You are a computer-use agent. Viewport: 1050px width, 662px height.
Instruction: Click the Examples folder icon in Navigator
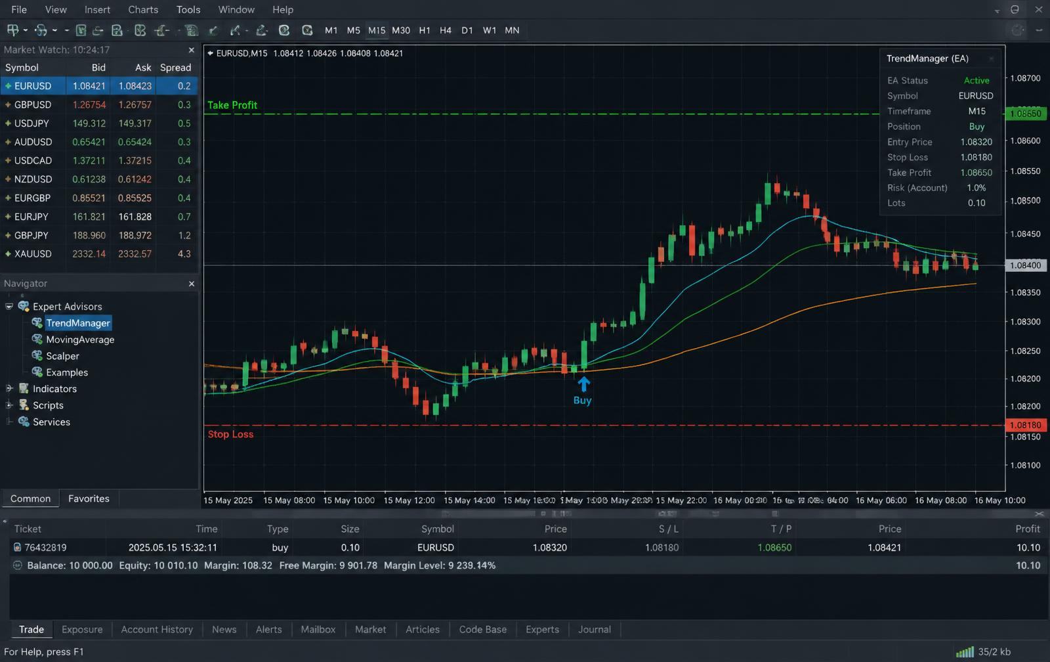(x=37, y=372)
